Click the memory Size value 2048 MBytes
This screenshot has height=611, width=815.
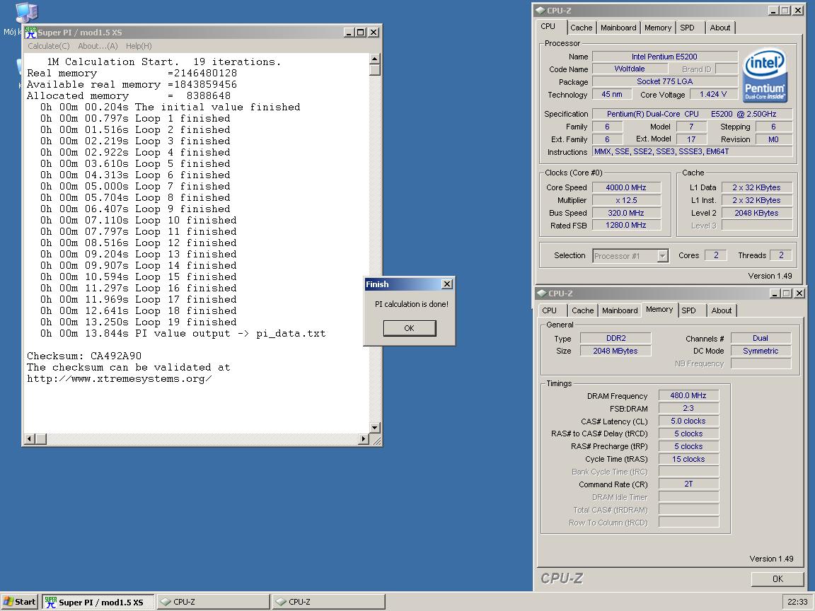(x=616, y=351)
